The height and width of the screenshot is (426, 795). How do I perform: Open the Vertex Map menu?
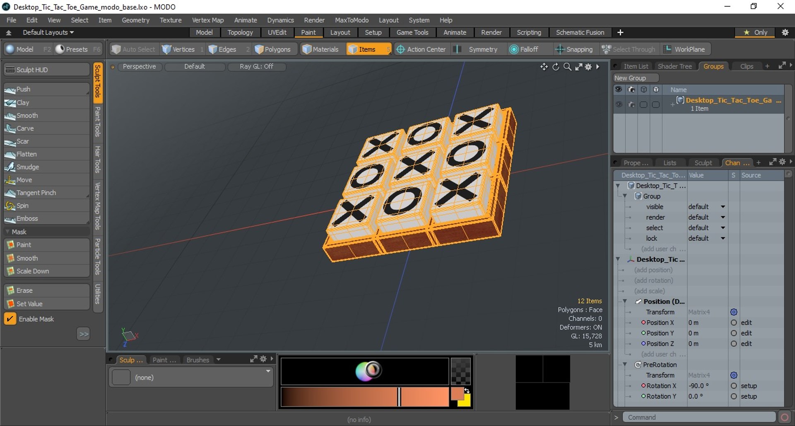207,20
